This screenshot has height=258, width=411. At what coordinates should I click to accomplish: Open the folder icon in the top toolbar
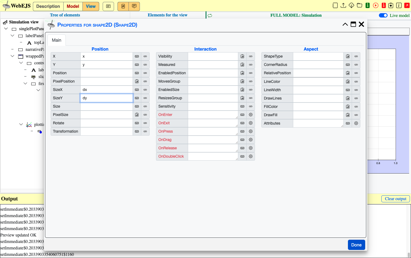pos(360,5)
